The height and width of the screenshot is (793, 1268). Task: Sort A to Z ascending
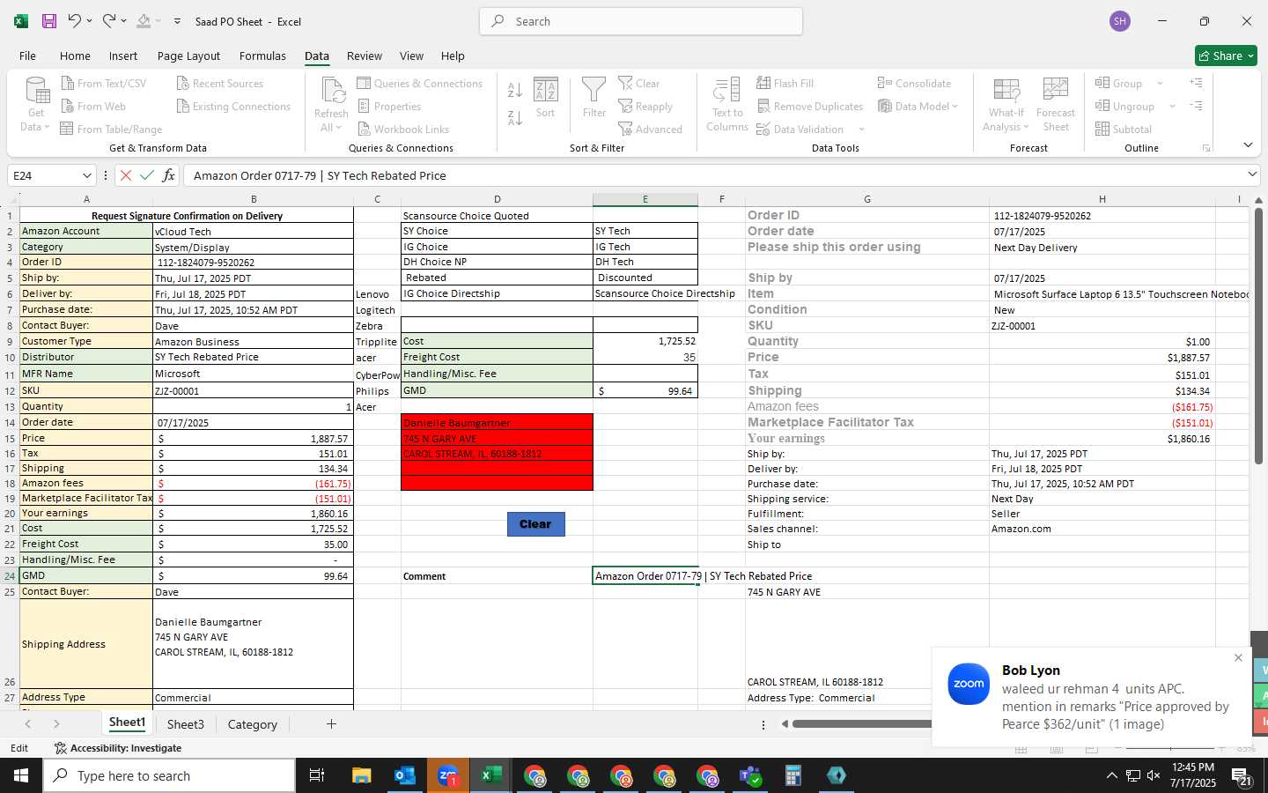[x=515, y=90]
